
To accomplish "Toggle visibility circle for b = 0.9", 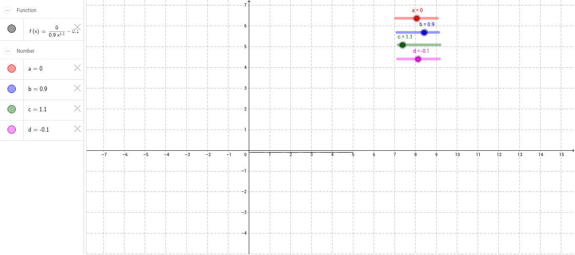I will click(x=12, y=89).
